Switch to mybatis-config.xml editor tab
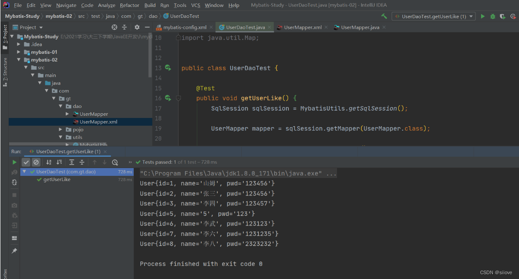 [x=185, y=27]
